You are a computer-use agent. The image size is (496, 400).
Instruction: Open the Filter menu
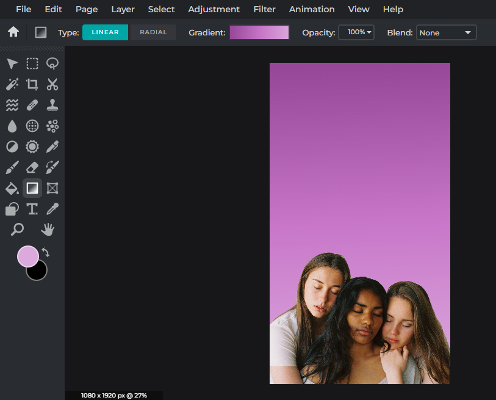tap(264, 9)
